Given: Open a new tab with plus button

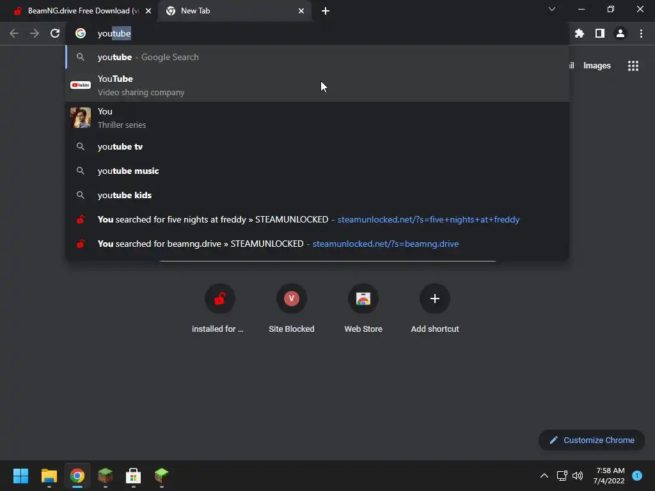Looking at the screenshot, I should click(326, 11).
